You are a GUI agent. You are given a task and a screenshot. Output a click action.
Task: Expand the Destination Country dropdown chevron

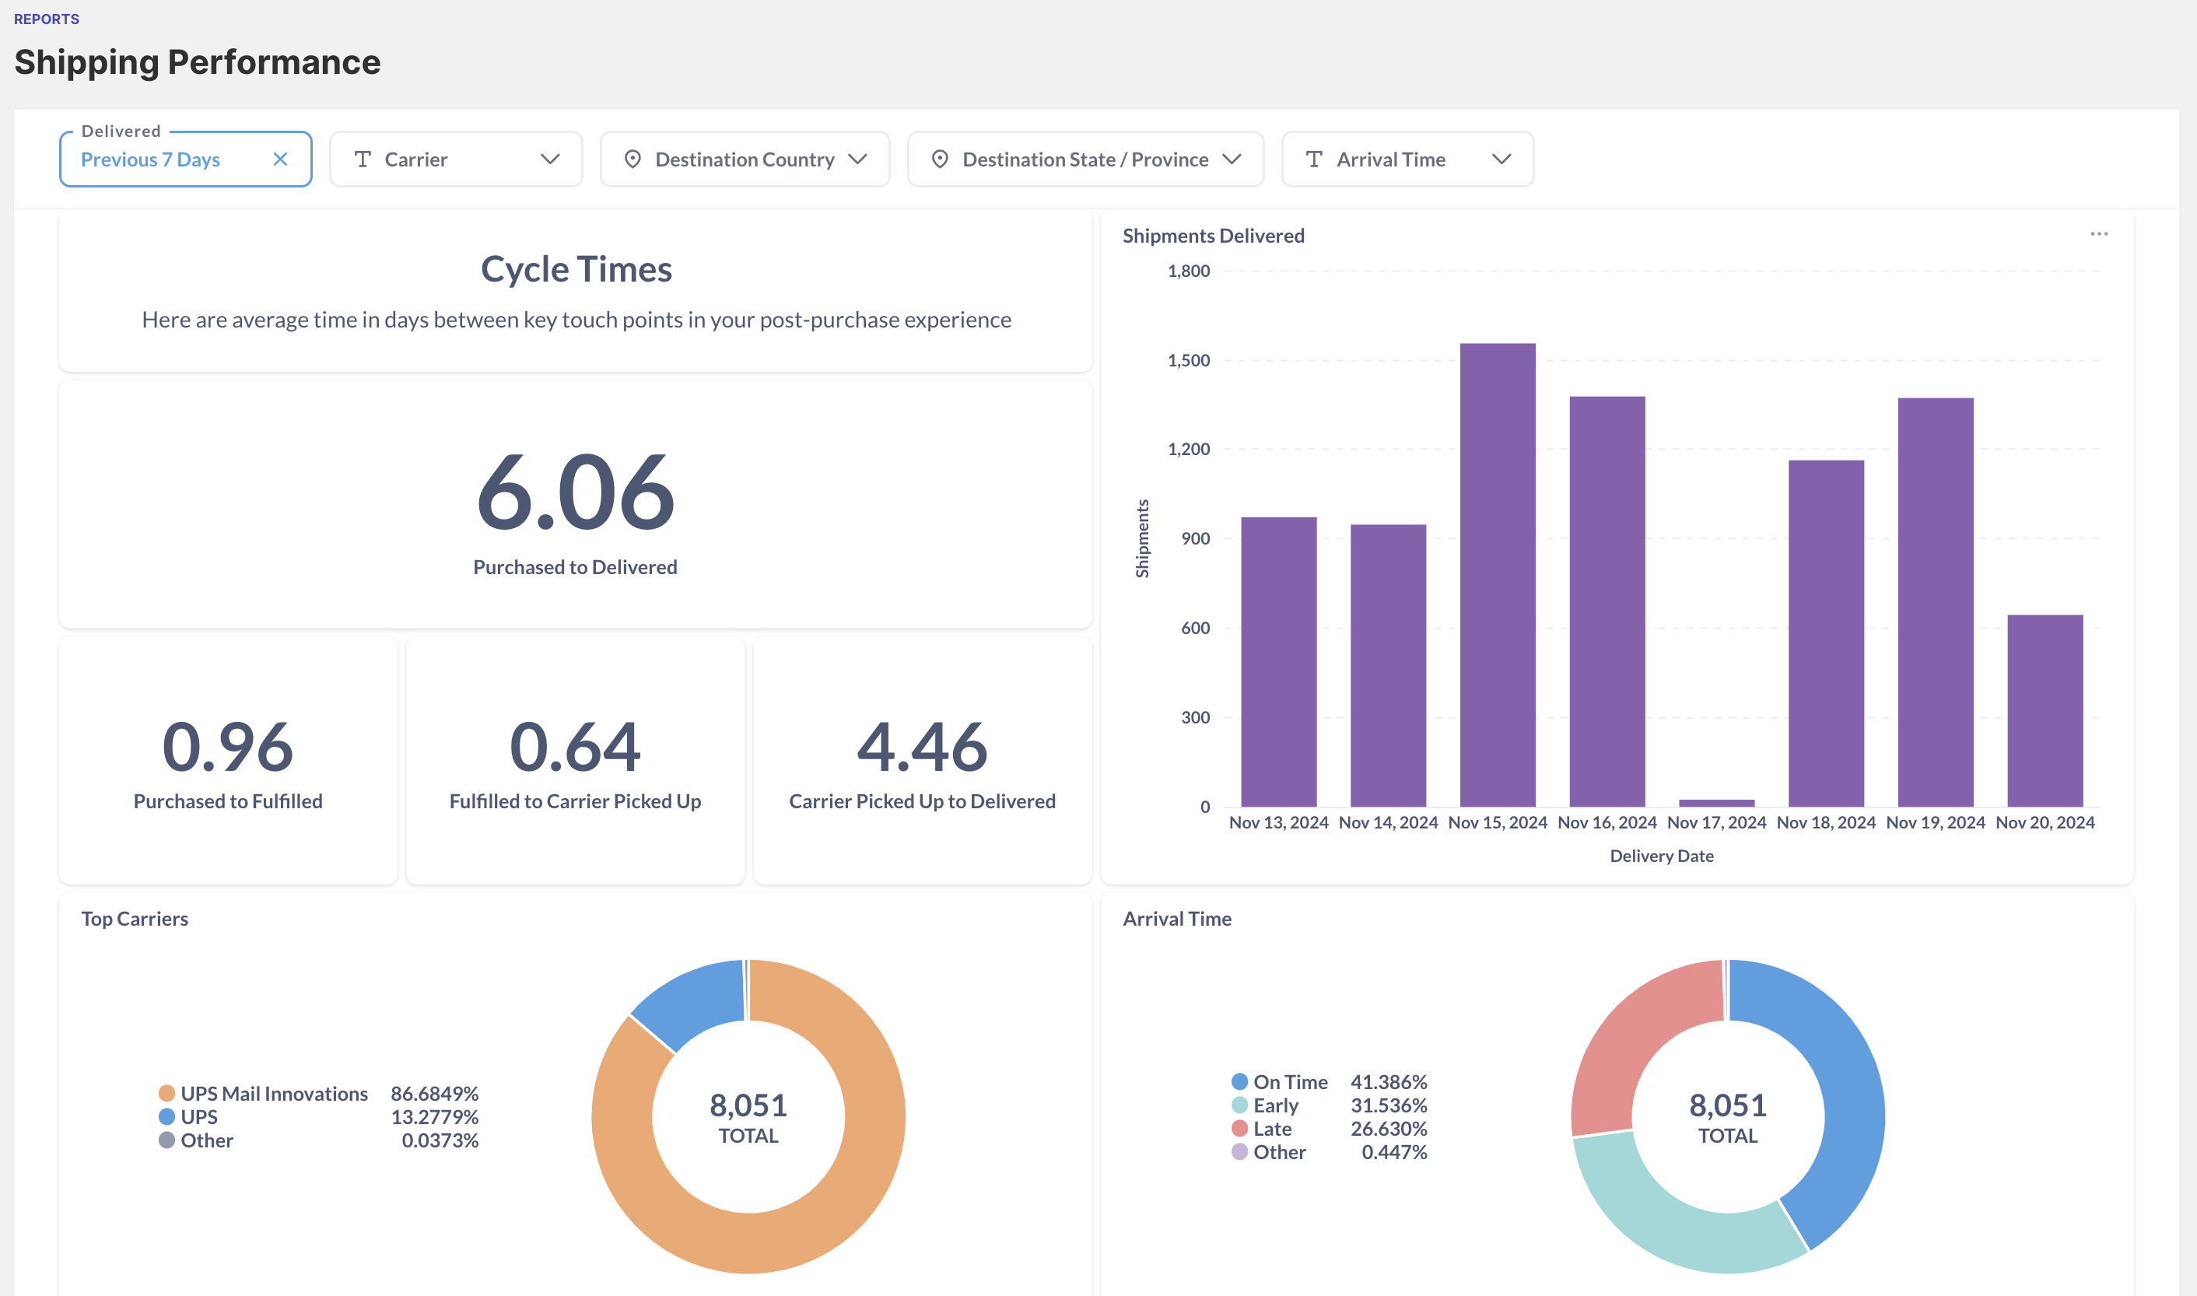857,159
